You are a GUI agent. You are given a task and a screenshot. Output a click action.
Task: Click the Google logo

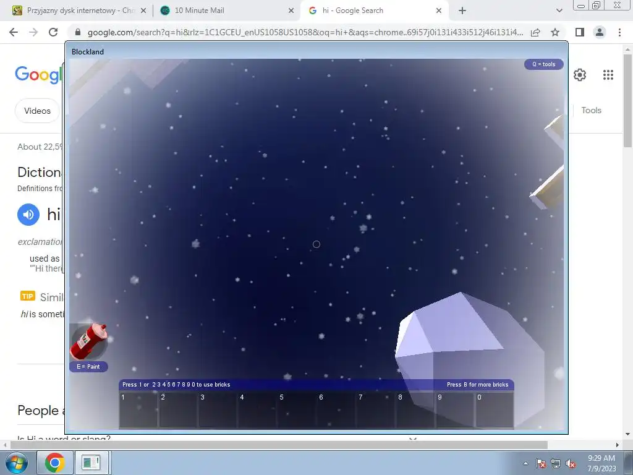point(39,75)
